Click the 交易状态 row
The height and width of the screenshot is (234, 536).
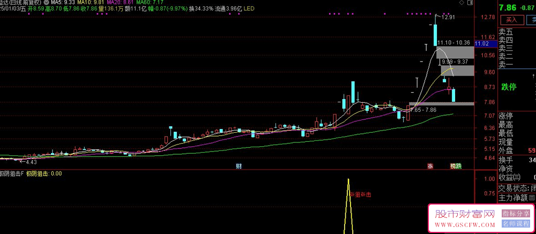[x=517, y=188]
